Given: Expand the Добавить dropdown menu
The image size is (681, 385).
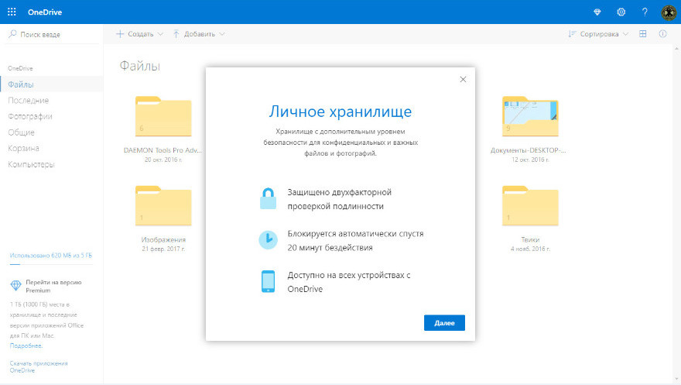Looking at the screenshot, I should [x=199, y=34].
